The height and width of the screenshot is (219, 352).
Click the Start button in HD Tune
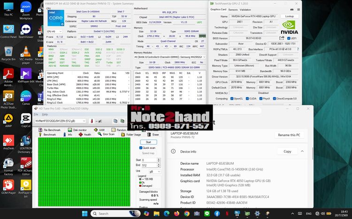point(148,142)
